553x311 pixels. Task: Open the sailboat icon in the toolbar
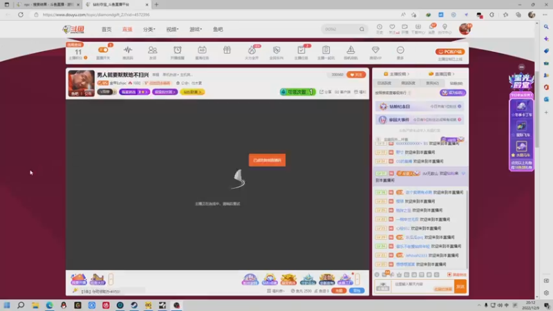350,50
